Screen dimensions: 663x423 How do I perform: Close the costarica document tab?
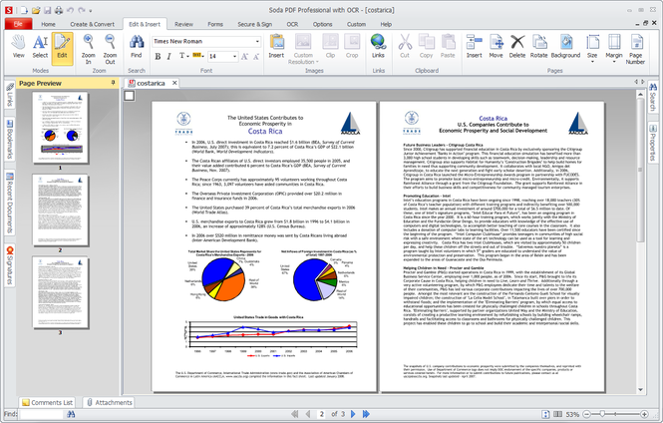pyautogui.click(x=174, y=83)
